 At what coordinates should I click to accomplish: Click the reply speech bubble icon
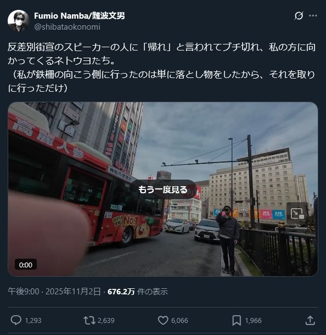point(16,320)
